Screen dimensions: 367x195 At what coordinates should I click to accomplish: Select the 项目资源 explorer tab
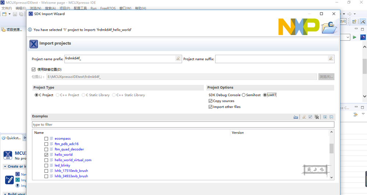[x=12, y=30]
